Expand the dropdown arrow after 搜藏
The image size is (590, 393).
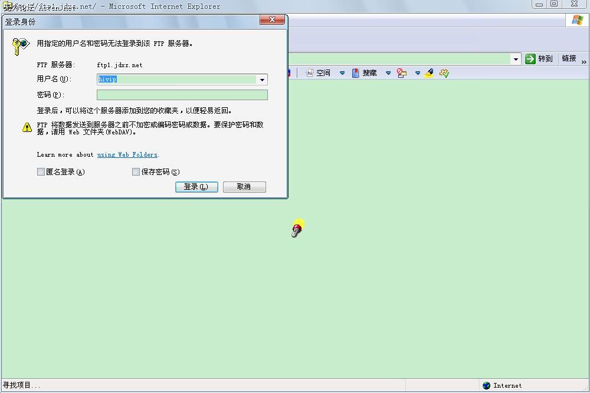click(x=388, y=73)
